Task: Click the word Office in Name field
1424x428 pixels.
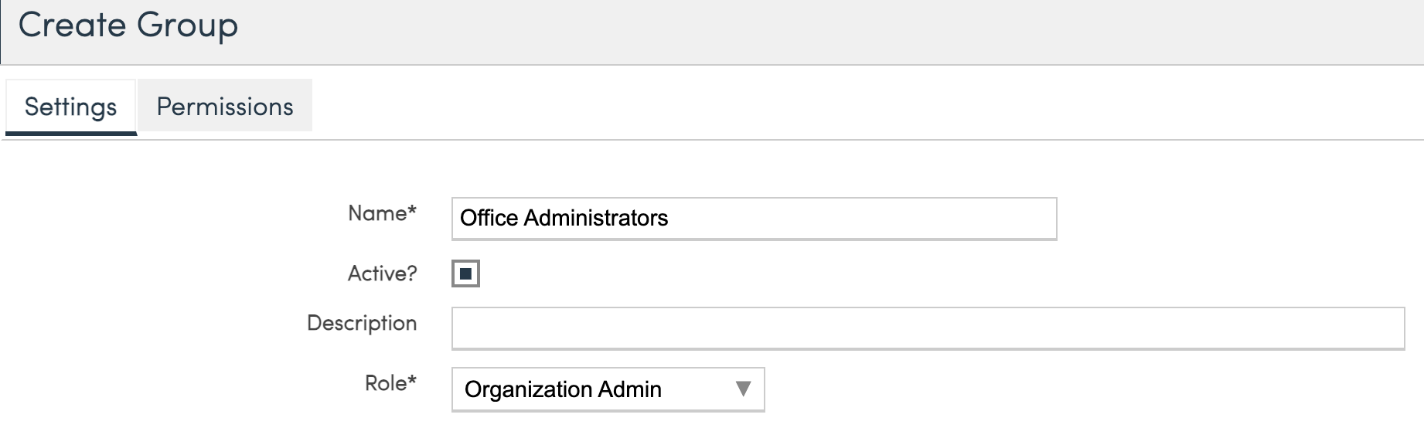Action: pyautogui.click(x=489, y=219)
